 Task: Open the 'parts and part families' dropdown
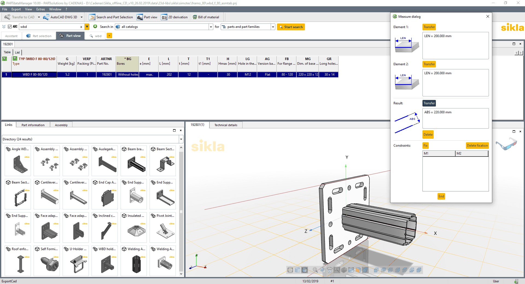click(273, 27)
